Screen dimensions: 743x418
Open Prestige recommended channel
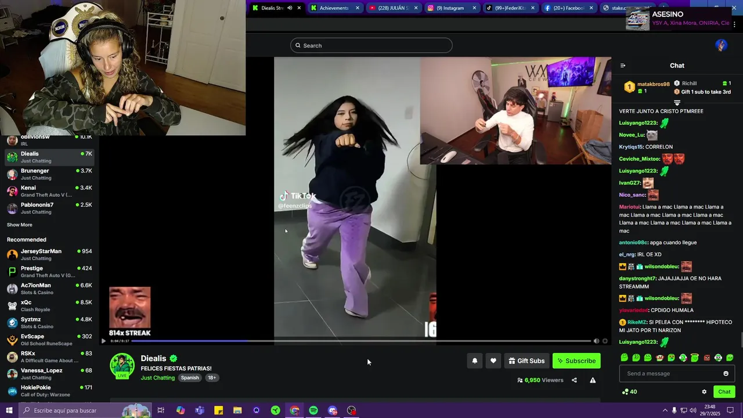coord(49,272)
